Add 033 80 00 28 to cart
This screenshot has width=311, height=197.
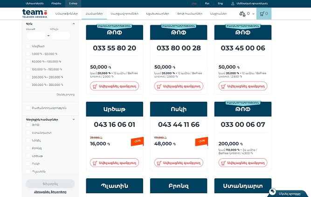(179, 86)
